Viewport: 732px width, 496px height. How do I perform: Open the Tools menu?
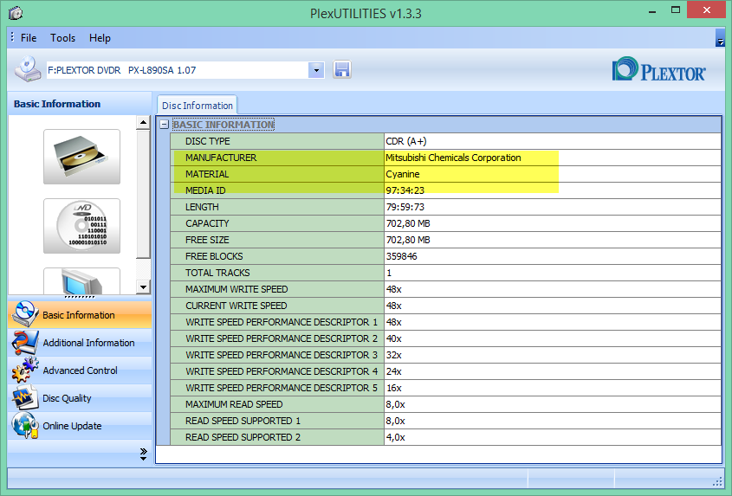coord(62,38)
